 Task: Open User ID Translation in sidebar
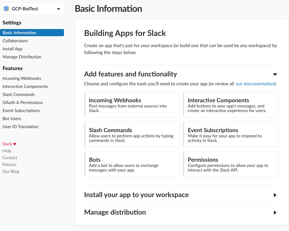coord(20,127)
